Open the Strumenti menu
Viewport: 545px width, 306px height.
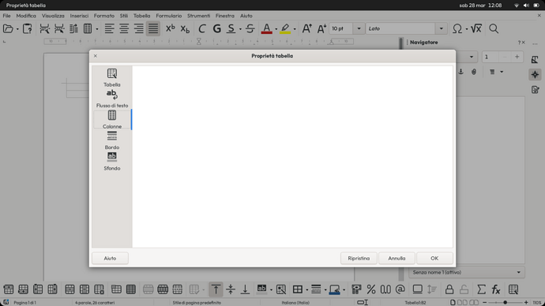pyautogui.click(x=198, y=16)
